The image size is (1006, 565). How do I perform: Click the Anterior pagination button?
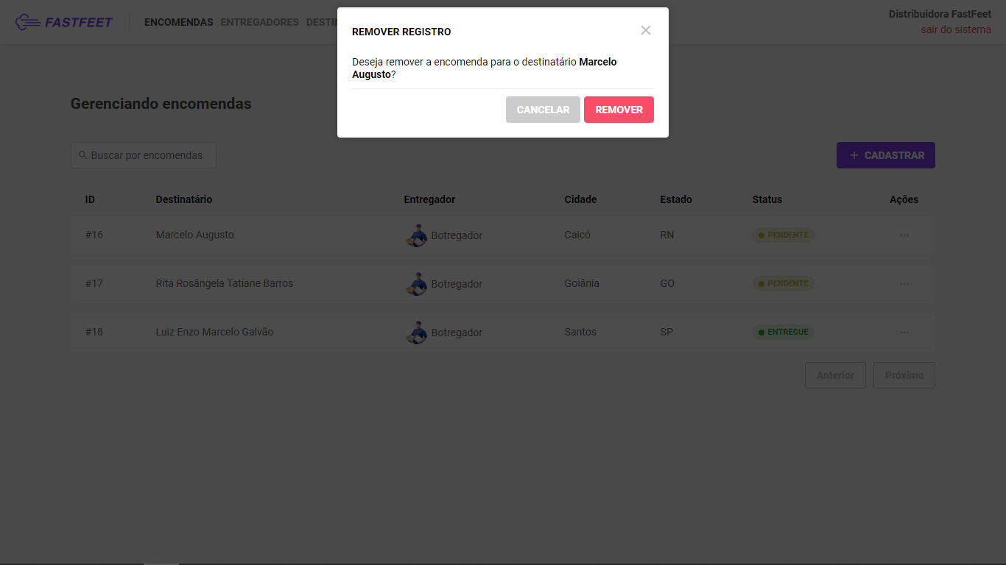click(x=835, y=375)
